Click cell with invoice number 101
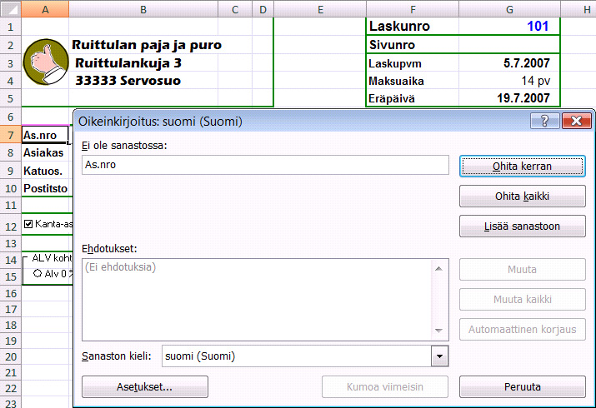Viewport: 596px width, 408px height. (x=509, y=26)
